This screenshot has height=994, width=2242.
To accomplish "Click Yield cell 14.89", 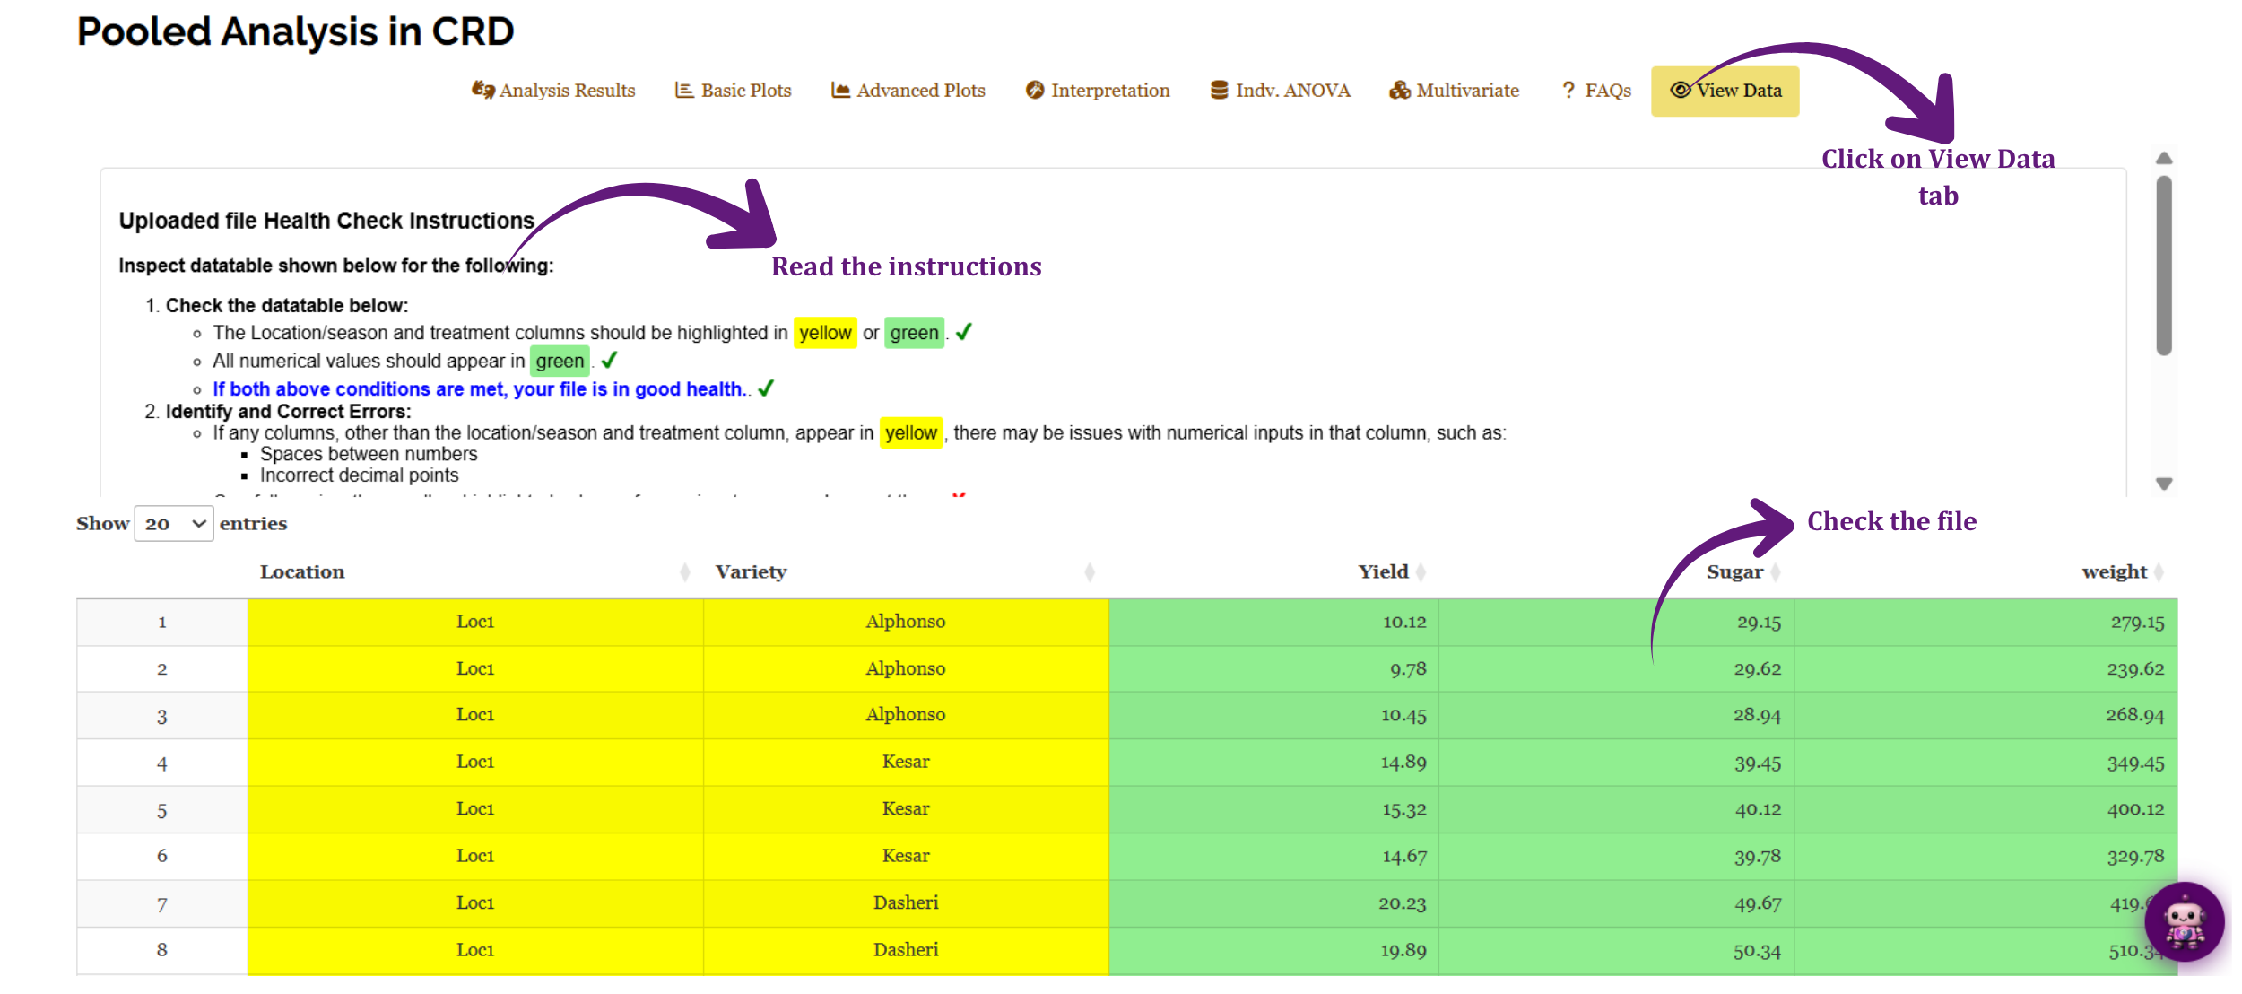I will (1273, 763).
